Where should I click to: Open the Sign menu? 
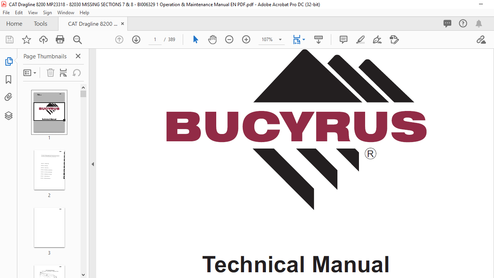(47, 13)
